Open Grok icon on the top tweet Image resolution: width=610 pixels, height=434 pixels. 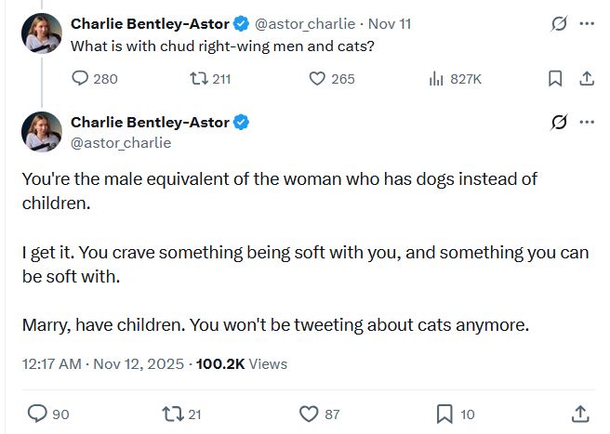coord(559,24)
